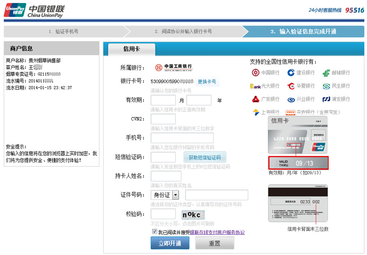
Task: Go to step 2 阅读协议并输入银行卡号
Action: coord(183,31)
